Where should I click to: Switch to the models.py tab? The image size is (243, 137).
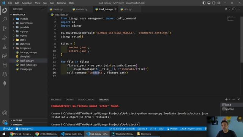[x=82, y=9]
